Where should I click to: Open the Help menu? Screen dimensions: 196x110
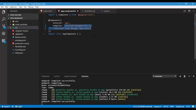(37, 7)
